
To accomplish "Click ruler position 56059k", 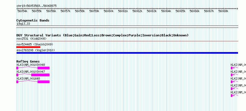I will pyautogui.click(x=94, y=11).
